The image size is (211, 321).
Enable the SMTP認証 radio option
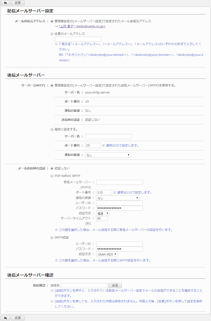52,238
